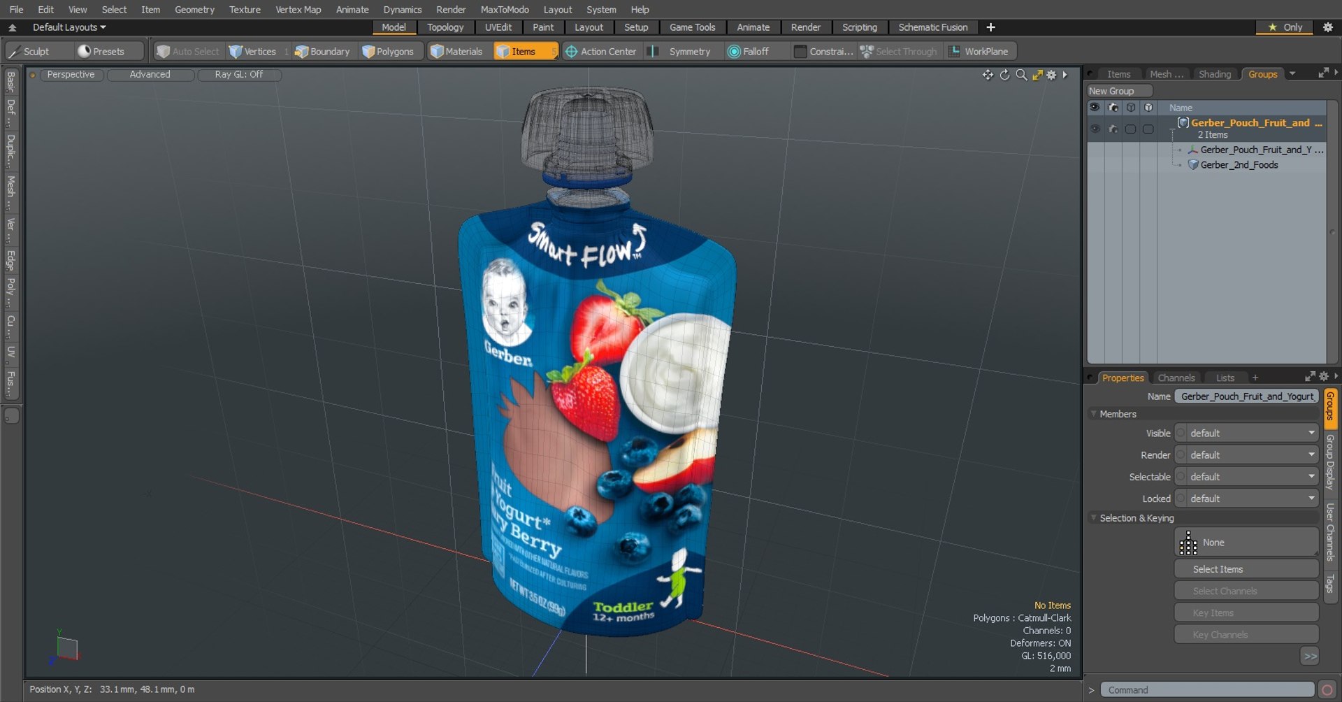Click the Command input field
This screenshot has height=702, width=1342.
(1207, 690)
